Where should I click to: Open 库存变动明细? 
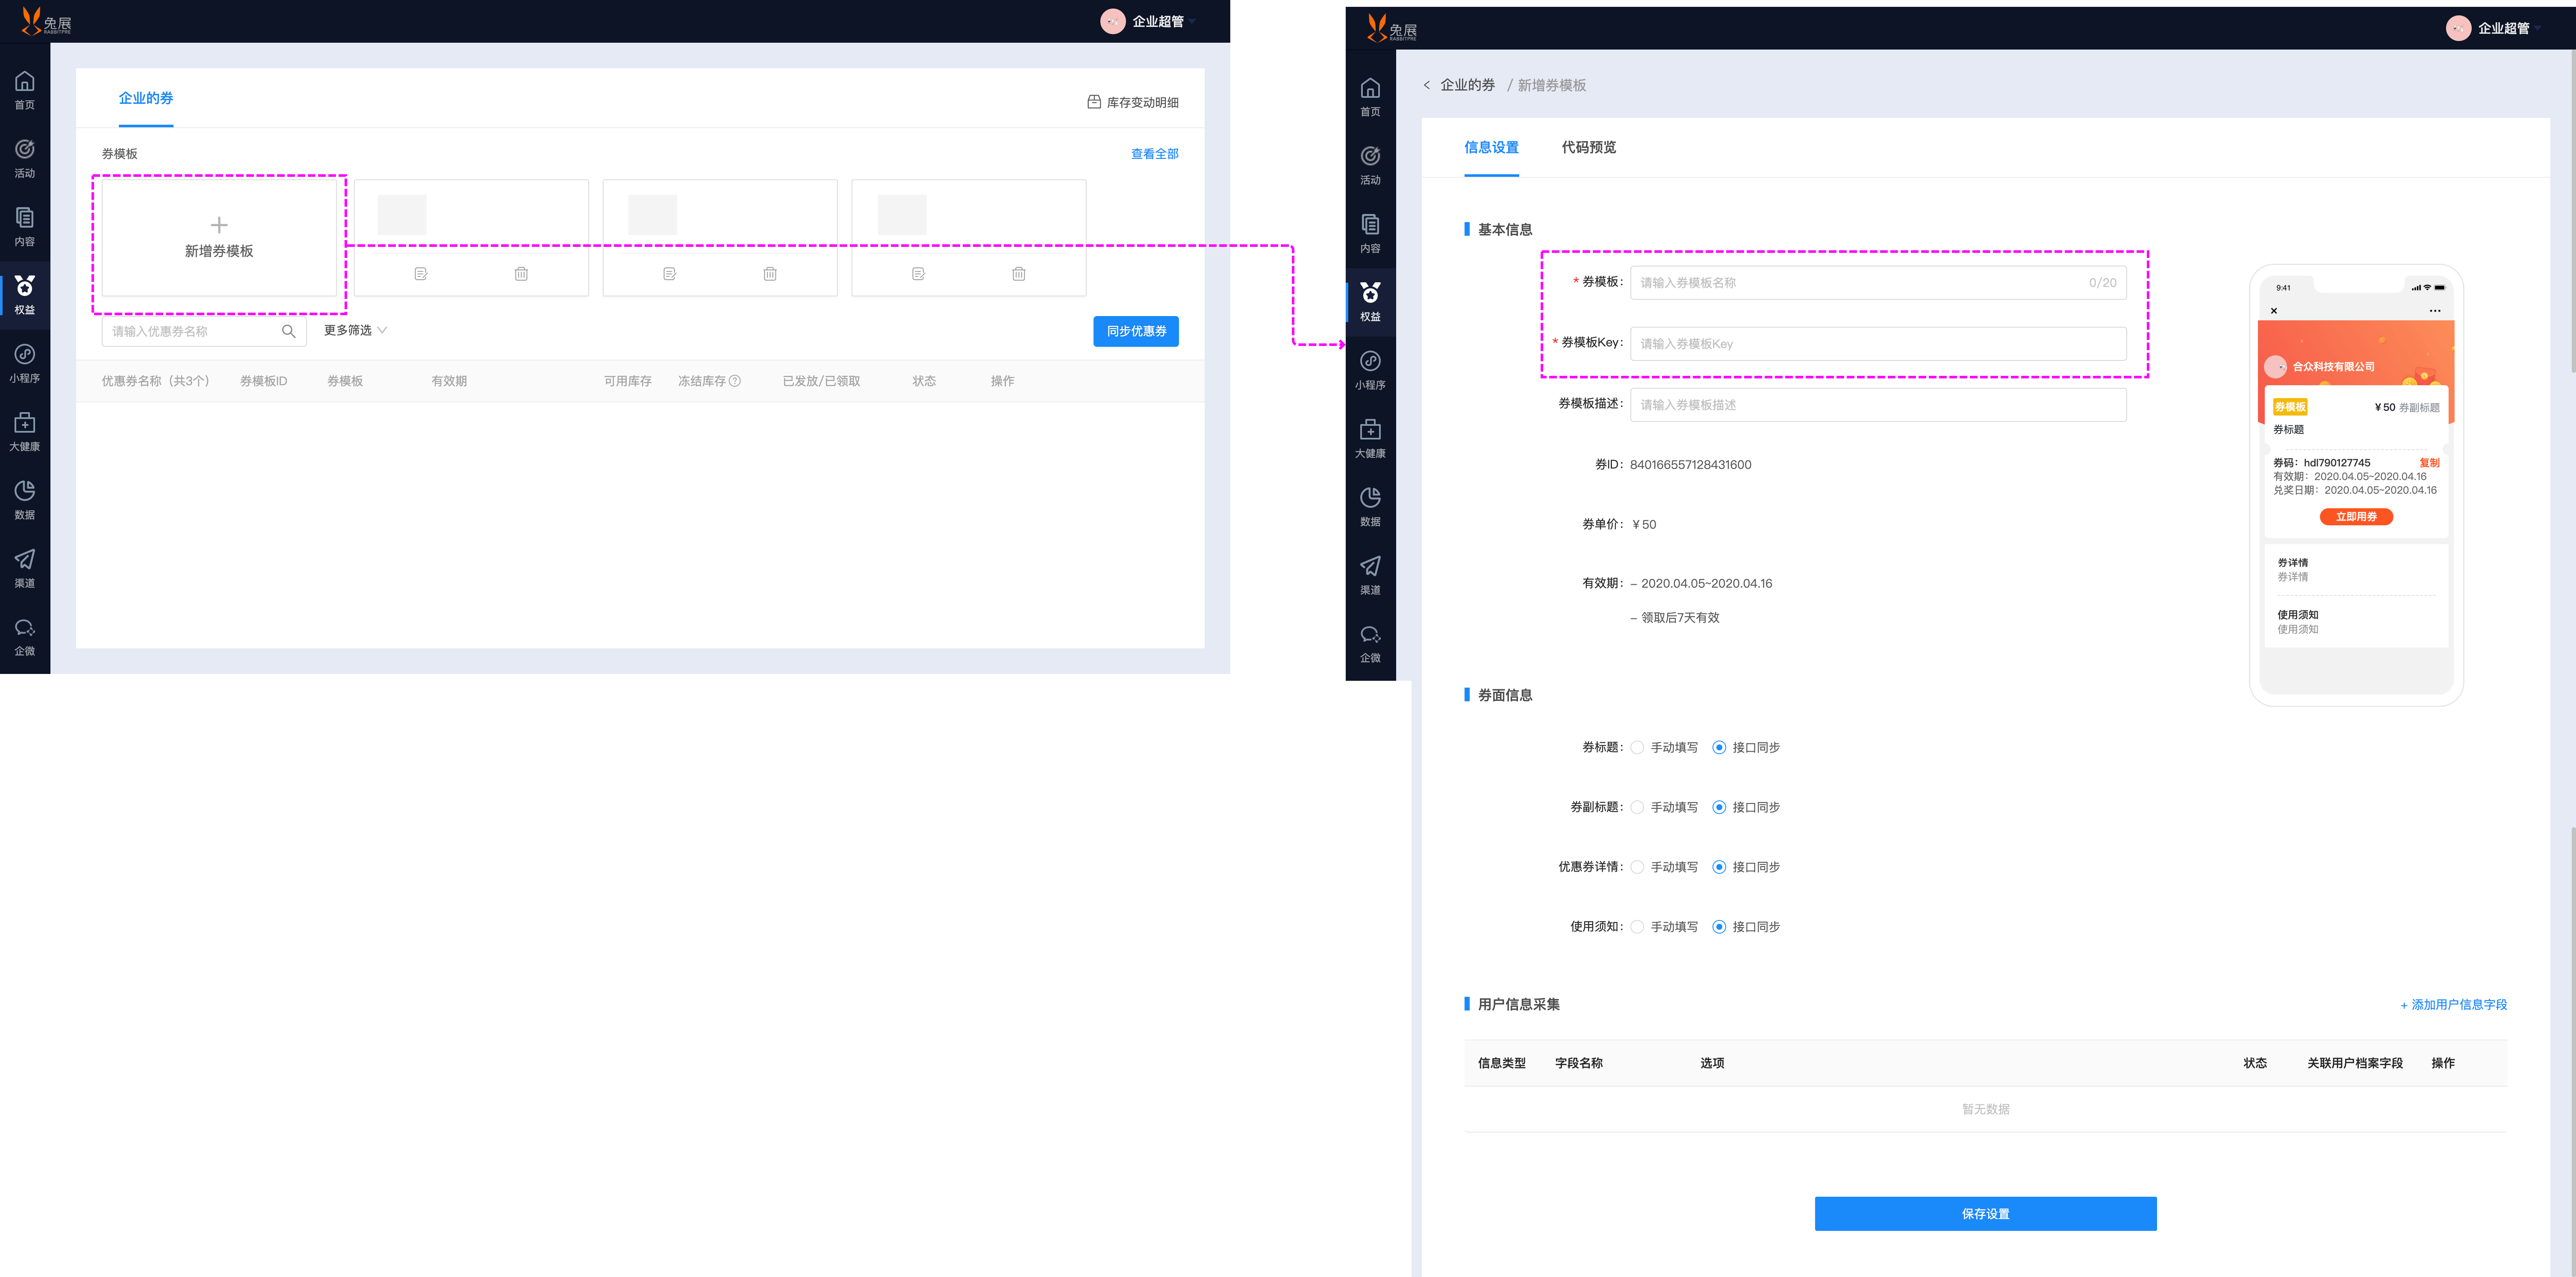1133,102
